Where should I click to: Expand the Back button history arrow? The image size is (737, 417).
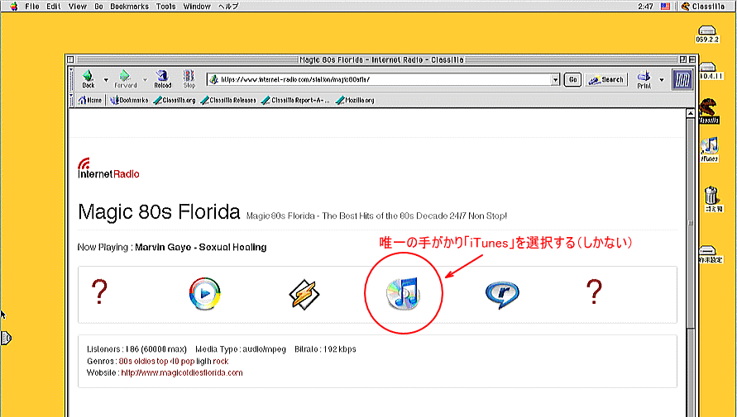105,80
